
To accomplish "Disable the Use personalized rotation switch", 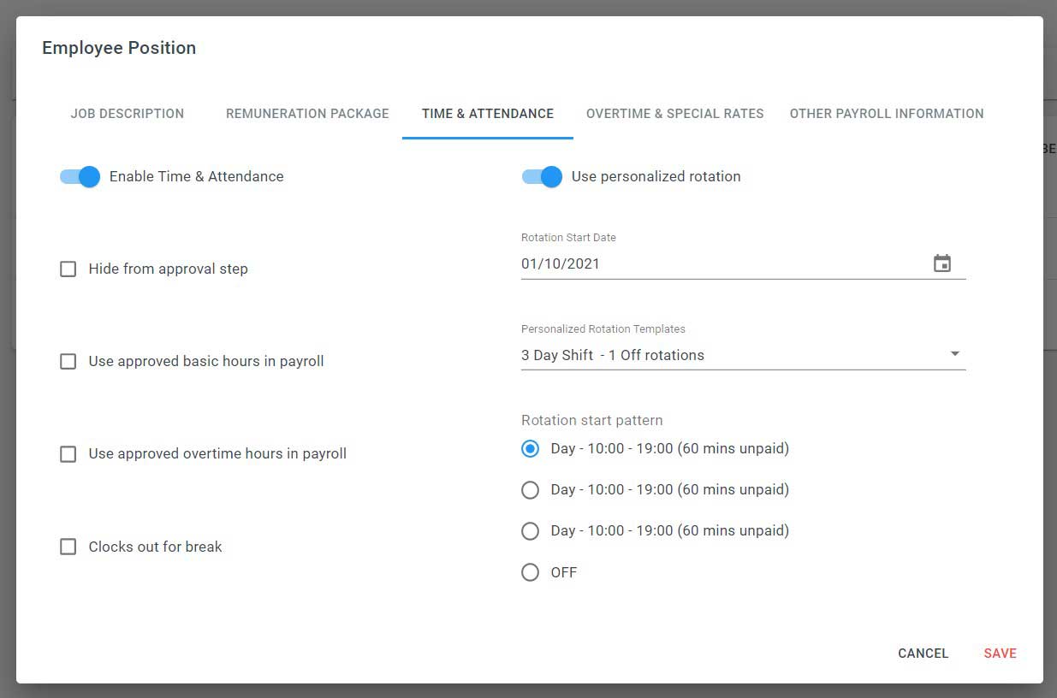I will [x=543, y=176].
